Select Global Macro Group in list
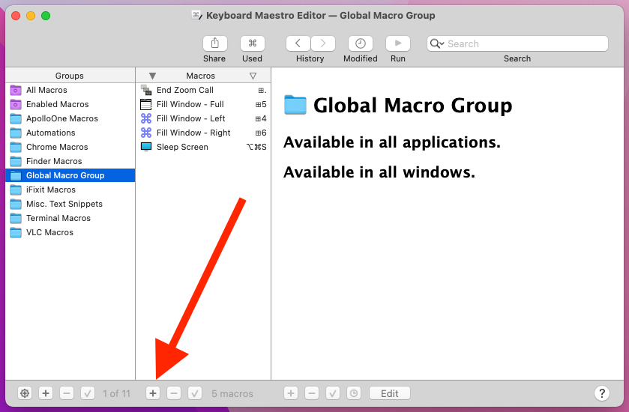Image resolution: width=629 pixels, height=412 pixels. (70, 175)
